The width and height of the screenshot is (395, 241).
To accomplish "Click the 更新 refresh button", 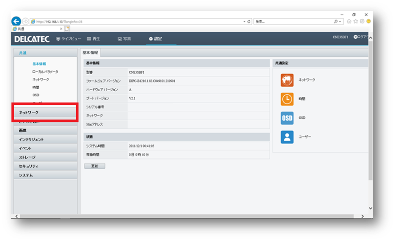I will (x=95, y=166).
